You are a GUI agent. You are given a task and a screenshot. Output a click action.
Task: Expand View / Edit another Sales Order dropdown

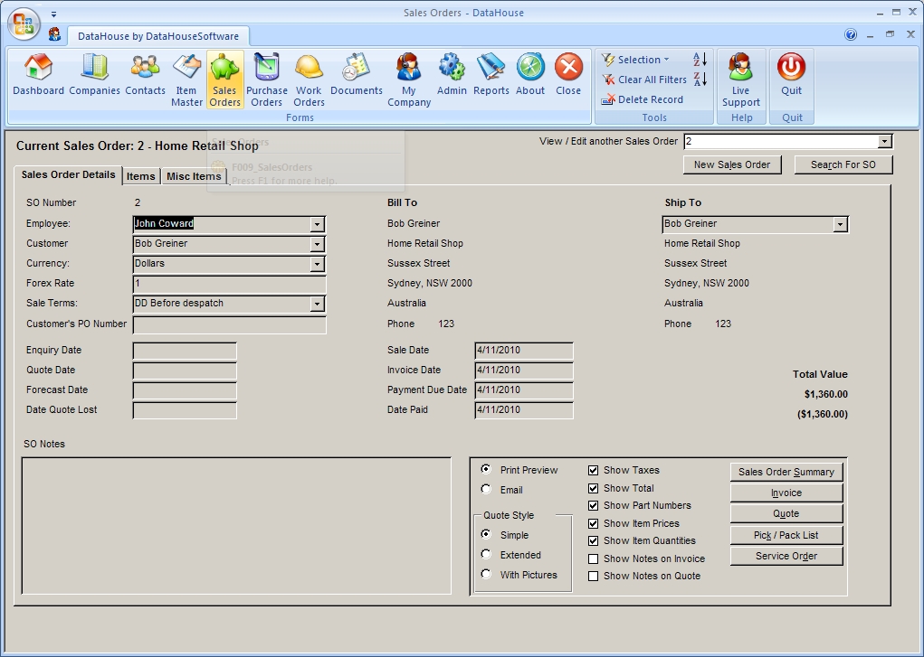pos(884,142)
